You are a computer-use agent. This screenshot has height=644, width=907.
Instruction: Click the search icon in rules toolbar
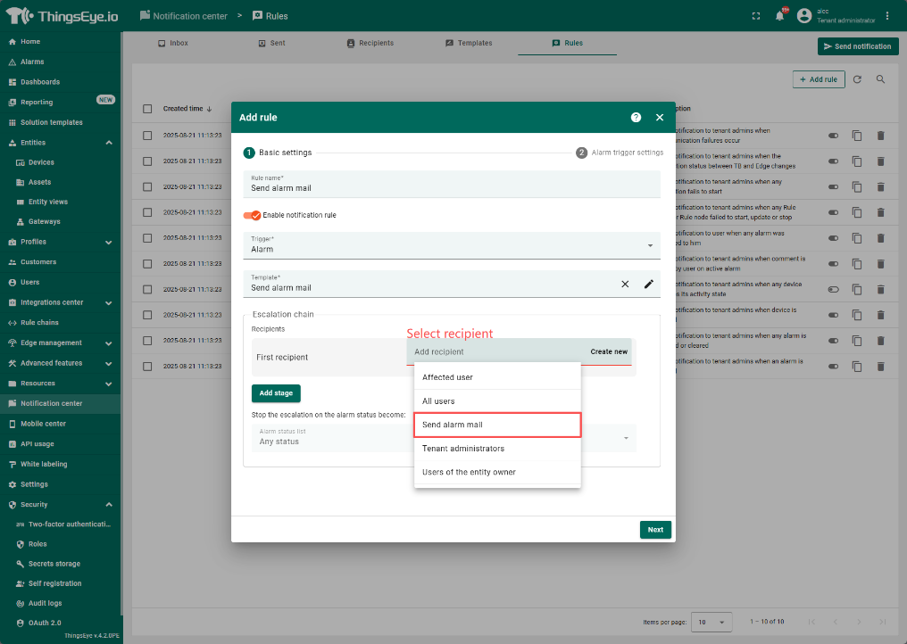[880, 79]
